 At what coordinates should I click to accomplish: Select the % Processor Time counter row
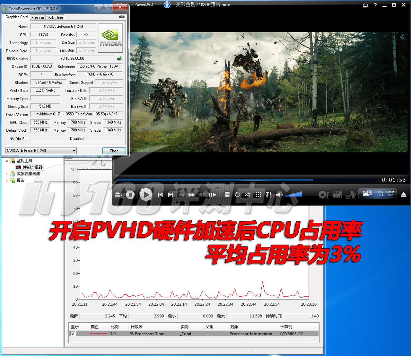click(x=194, y=334)
